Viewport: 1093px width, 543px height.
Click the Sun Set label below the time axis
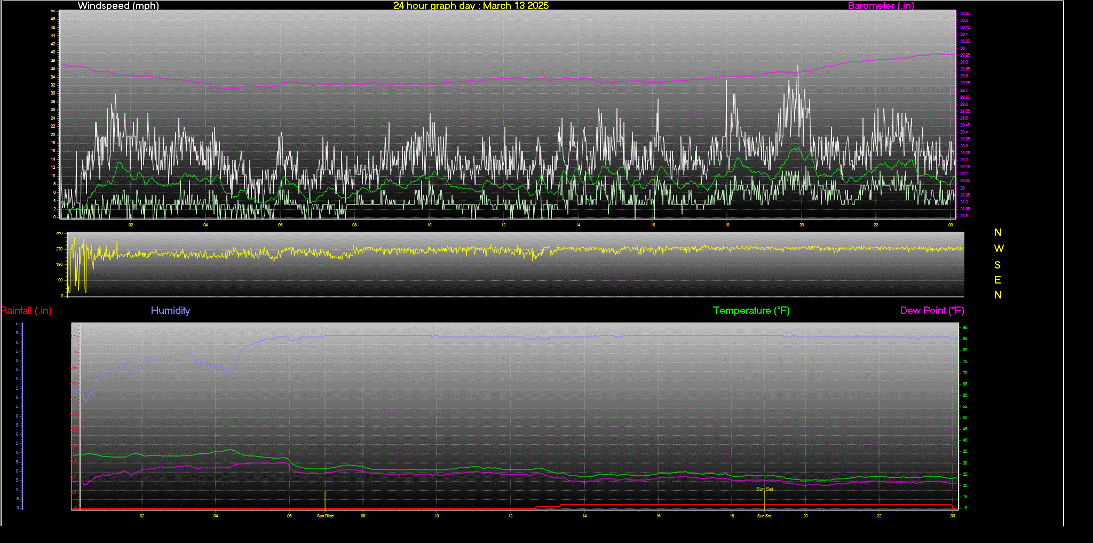[764, 516]
